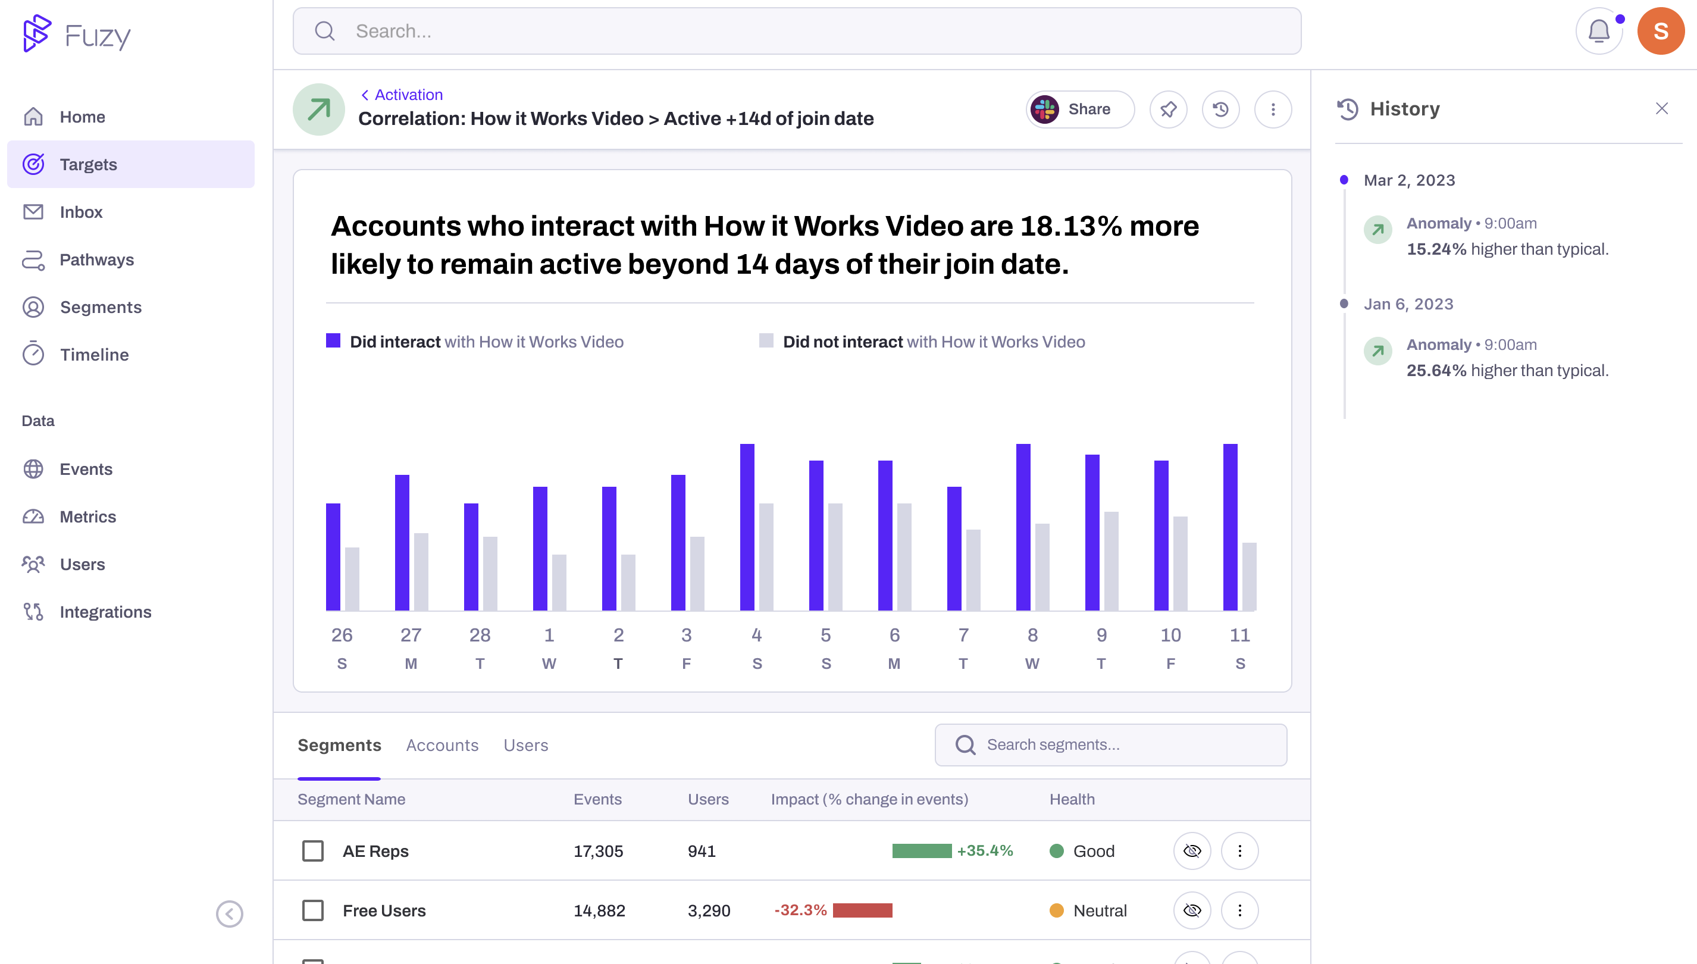Check the Free Users segment checkbox
The image size is (1697, 964).
[312, 910]
